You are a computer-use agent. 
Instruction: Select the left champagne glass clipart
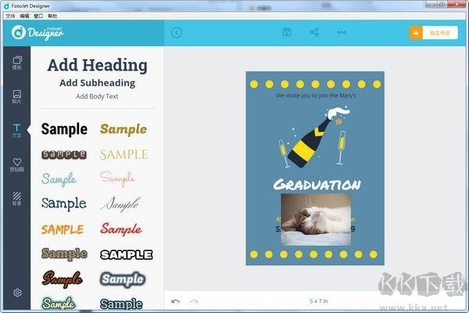pyautogui.click(x=284, y=153)
